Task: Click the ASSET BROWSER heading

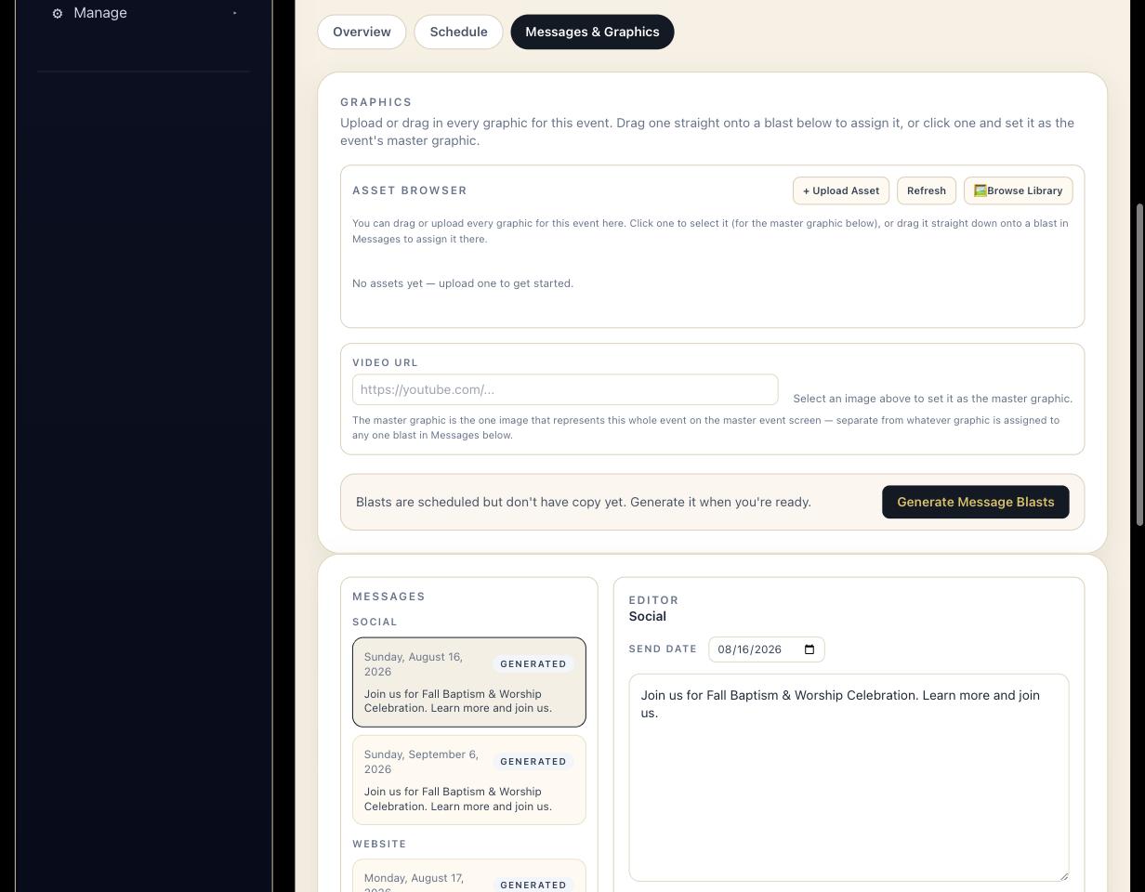Action: (410, 190)
